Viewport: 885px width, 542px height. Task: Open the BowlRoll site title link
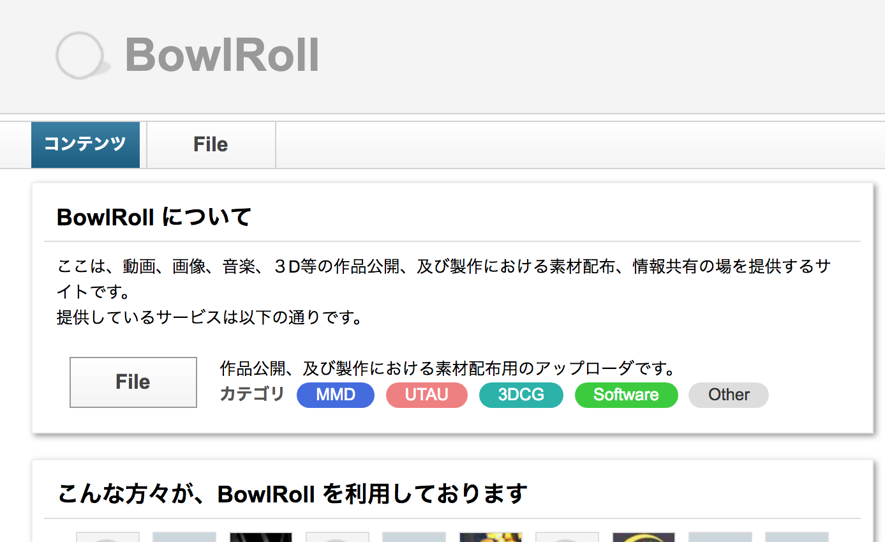click(222, 55)
